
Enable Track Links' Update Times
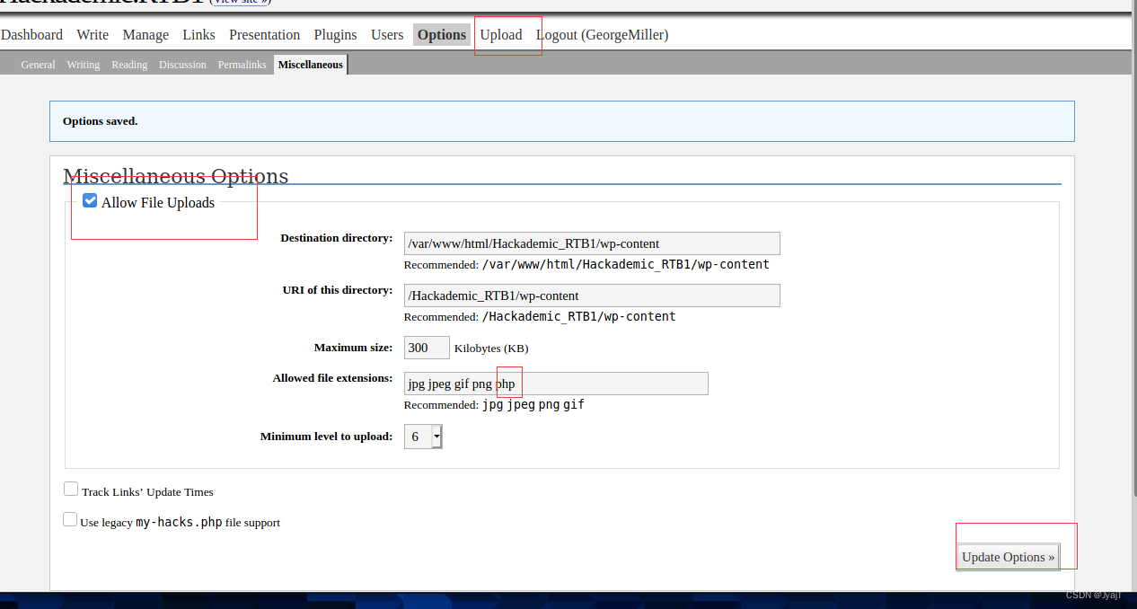point(71,488)
